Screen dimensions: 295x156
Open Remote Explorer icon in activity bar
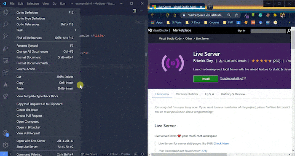pos(5,61)
